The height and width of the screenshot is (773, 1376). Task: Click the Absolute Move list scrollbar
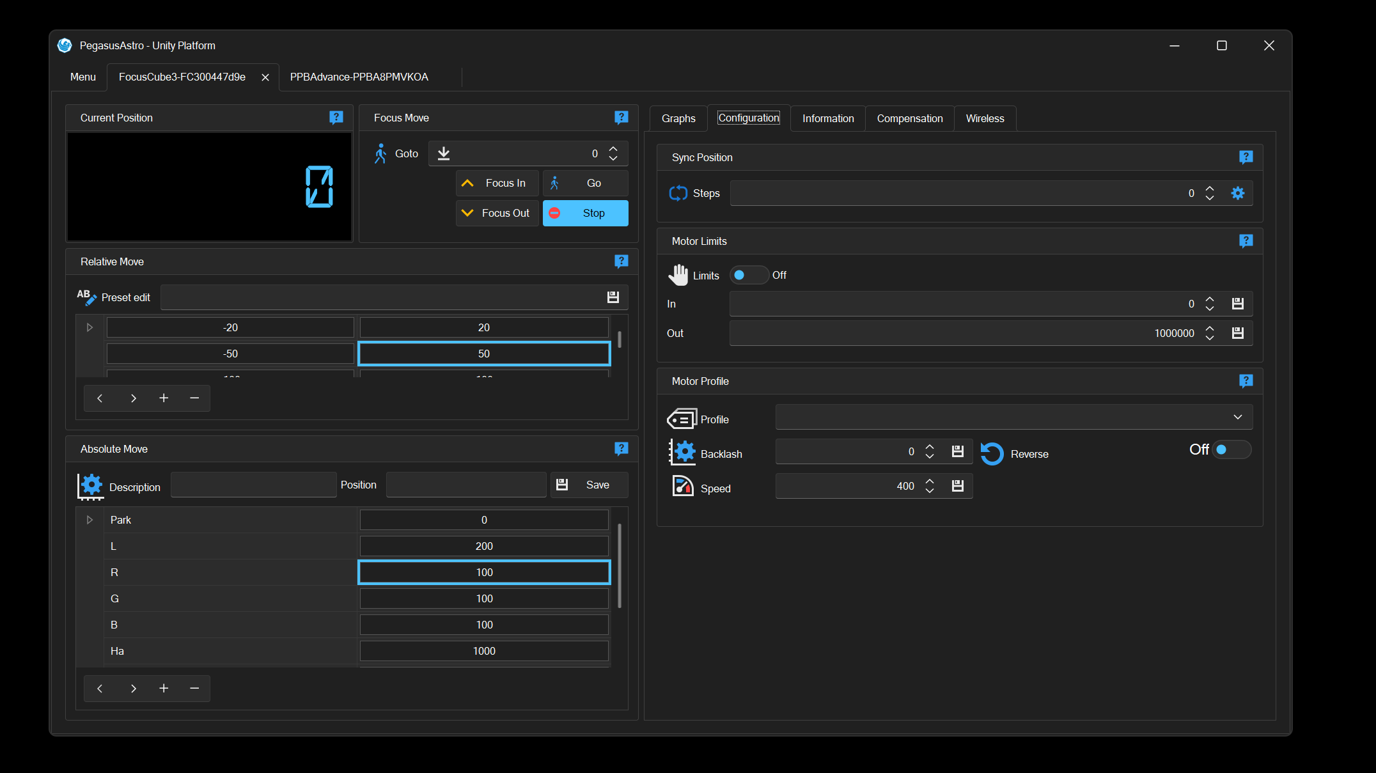(x=619, y=566)
